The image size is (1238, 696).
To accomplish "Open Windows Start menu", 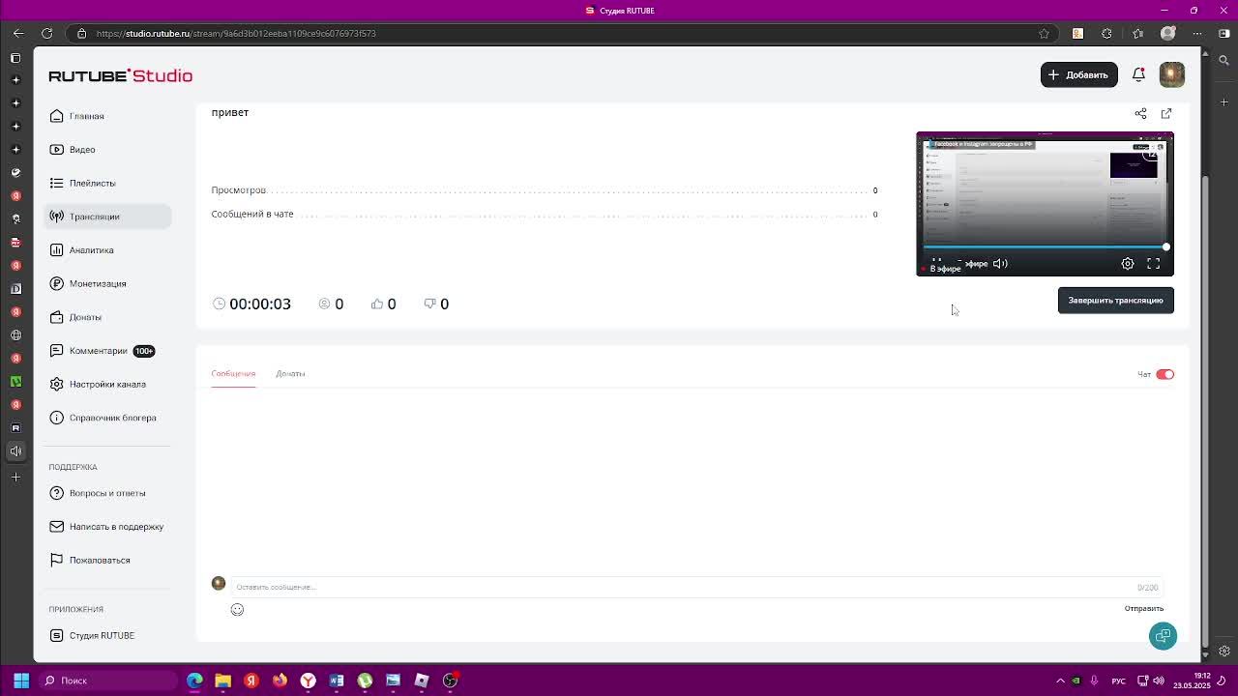I will click(21, 681).
